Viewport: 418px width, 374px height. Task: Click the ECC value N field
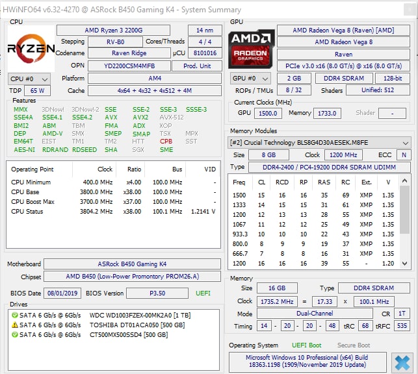pyautogui.click(x=404, y=155)
